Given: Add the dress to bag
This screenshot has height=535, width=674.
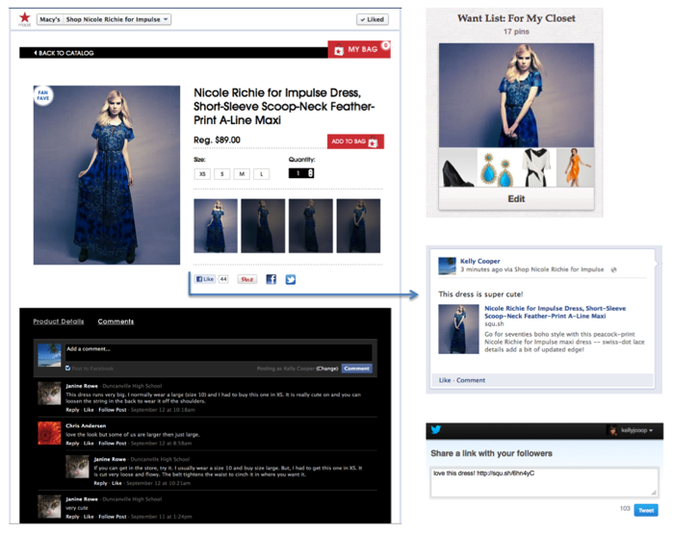Looking at the screenshot, I should [x=355, y=141].
